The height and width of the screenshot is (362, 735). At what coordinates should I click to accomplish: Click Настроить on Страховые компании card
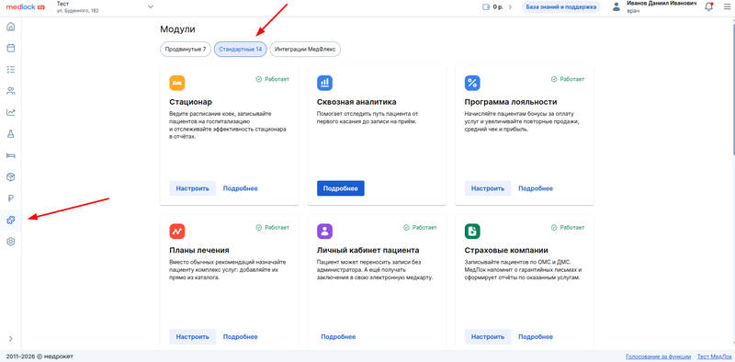pyautogui.click(x=488, y=336)
